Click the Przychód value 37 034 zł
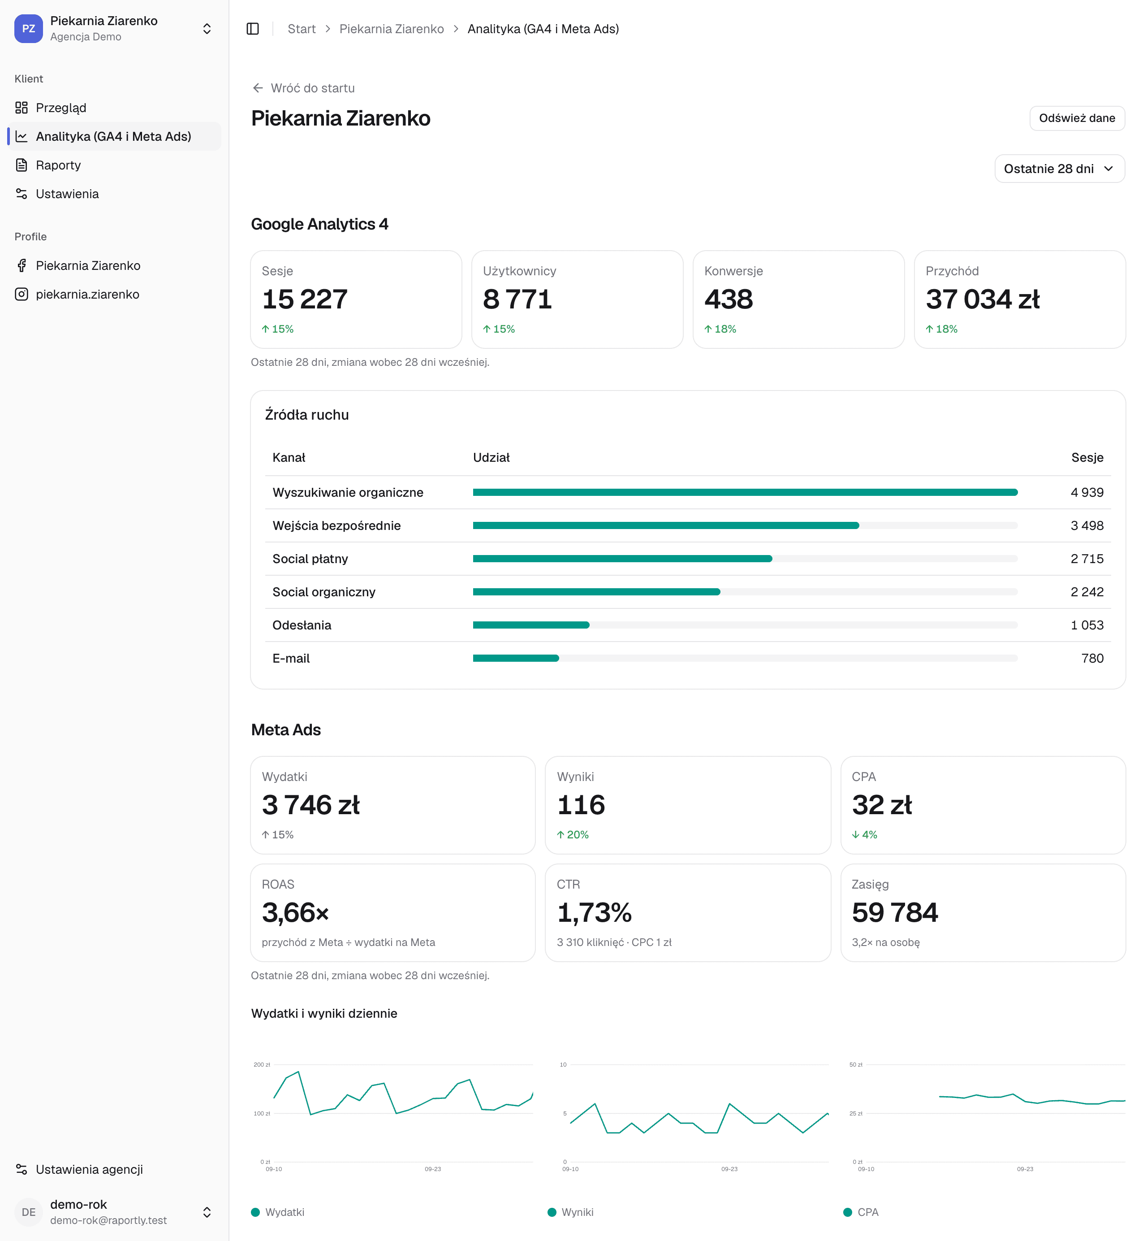The height and width of the screenshot is (1241, 1147). click(x=983, y=299)
